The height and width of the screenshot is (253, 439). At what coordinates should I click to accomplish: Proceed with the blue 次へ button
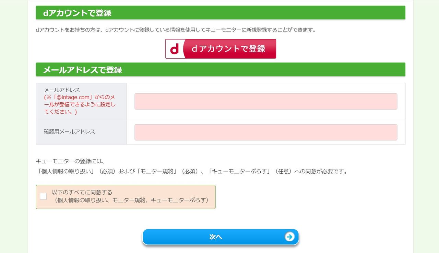[x=221, y=237]
